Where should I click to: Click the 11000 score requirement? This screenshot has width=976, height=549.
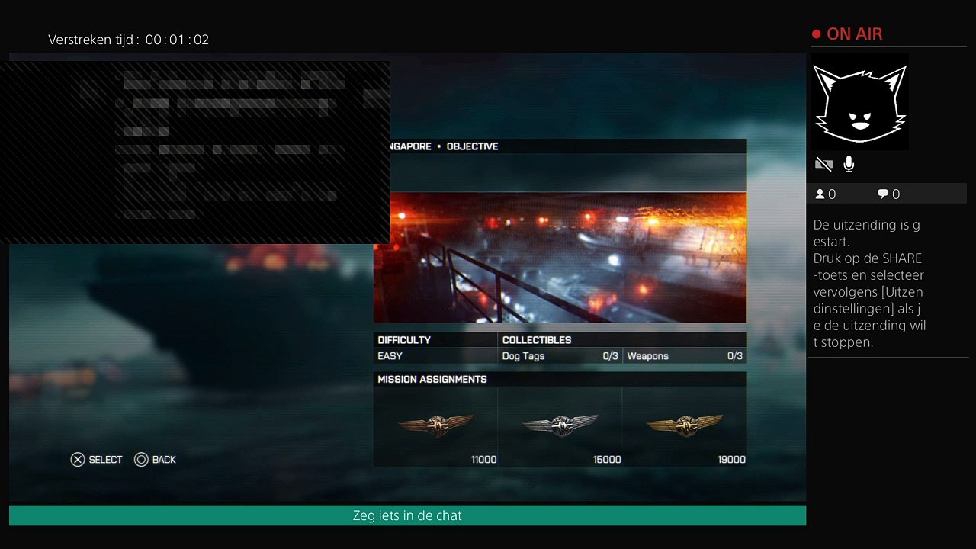coord(483,460)
